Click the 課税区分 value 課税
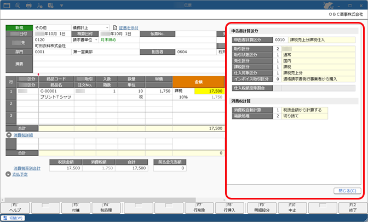This screenshot has height=222, width=368. pos(319,67)
